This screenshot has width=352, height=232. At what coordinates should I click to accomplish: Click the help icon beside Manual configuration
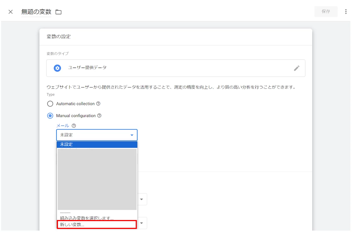pos(99,116)
